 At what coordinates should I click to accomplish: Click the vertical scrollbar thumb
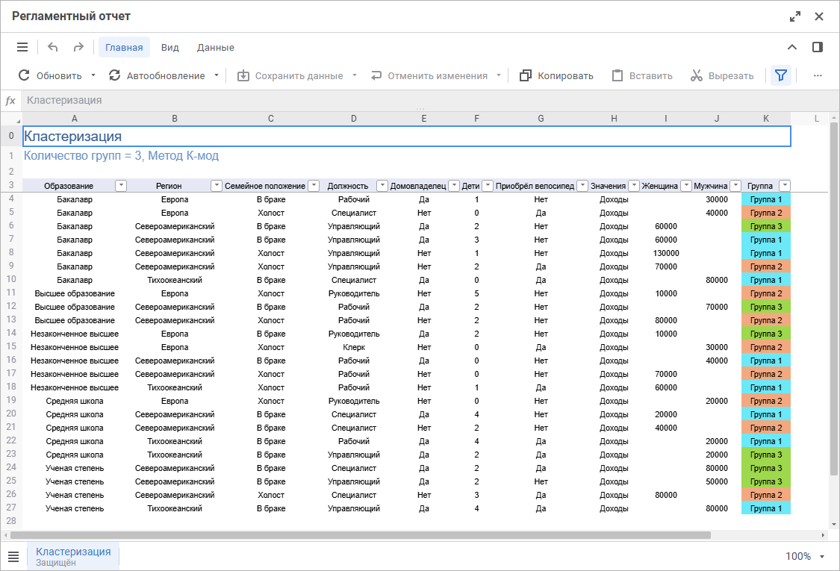833,299
